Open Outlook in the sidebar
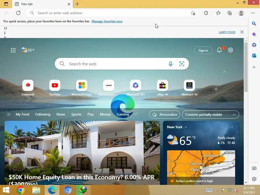The height and width of the screenshot is (195, 260). [254, 56]
